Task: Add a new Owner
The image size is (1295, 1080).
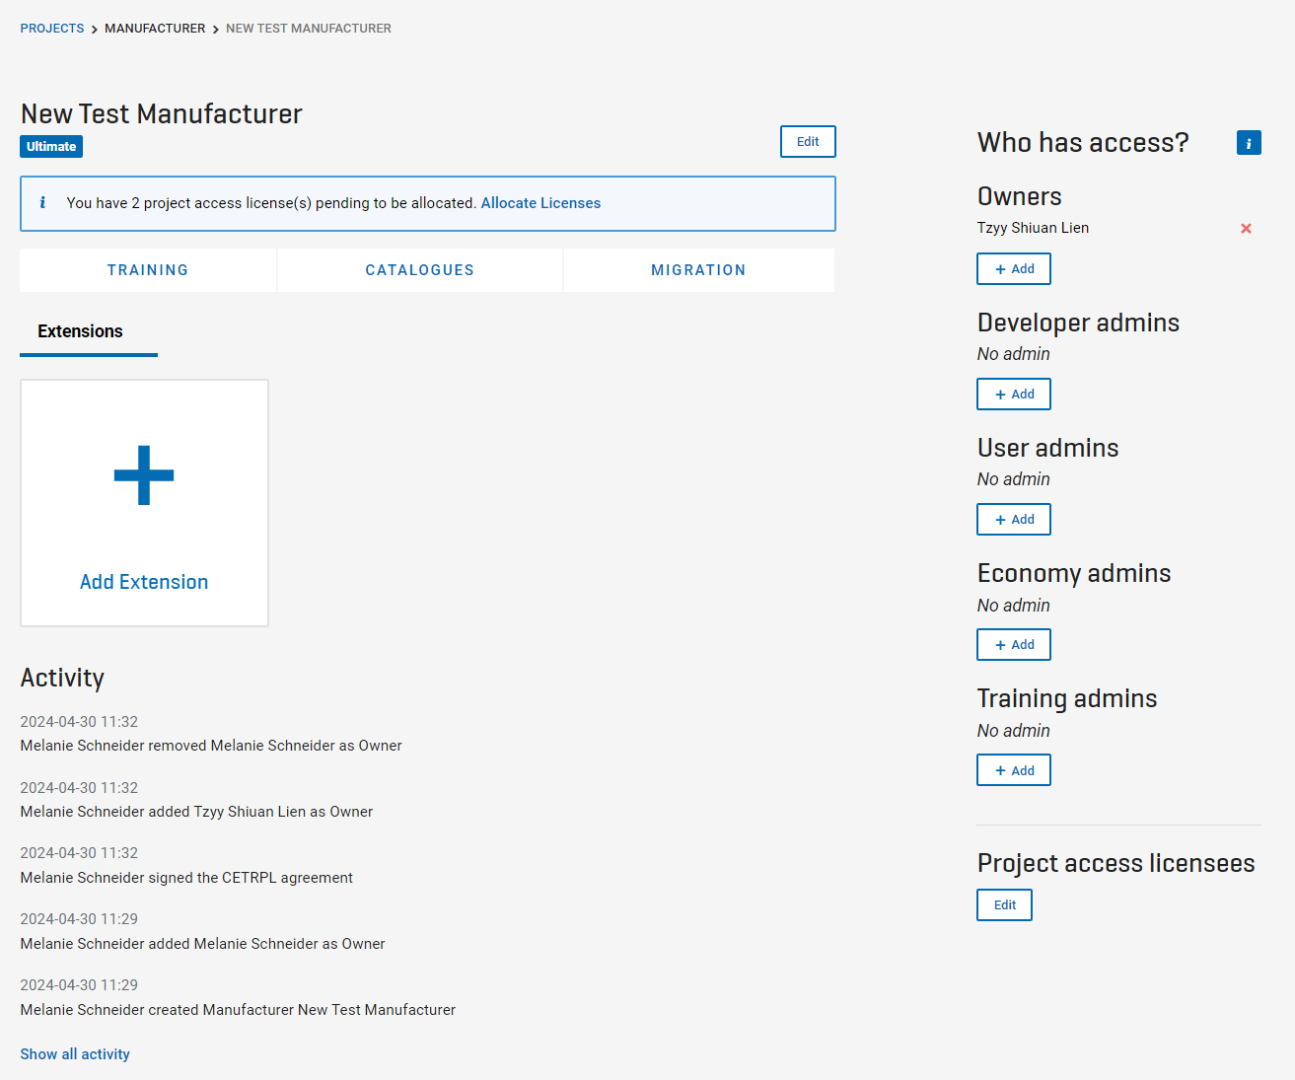Action: click(1014, 269)
